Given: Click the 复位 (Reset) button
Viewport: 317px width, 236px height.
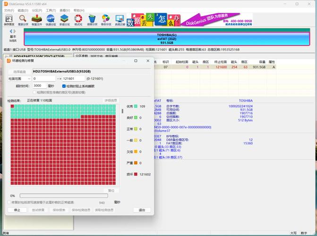Looking at the screenshot, I should (x=111, y=190).
